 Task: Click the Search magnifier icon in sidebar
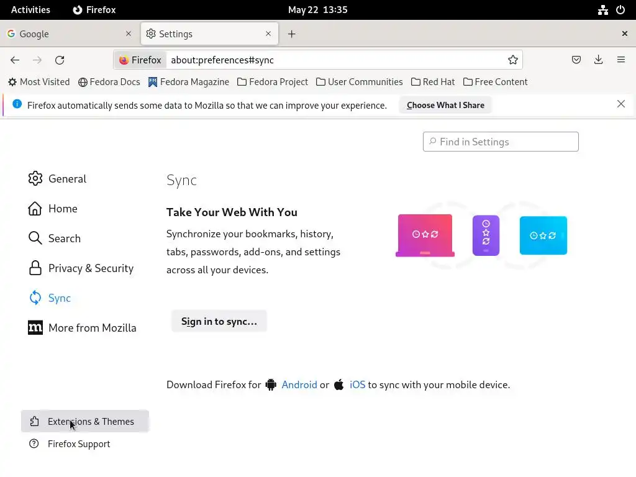point(35,238)
